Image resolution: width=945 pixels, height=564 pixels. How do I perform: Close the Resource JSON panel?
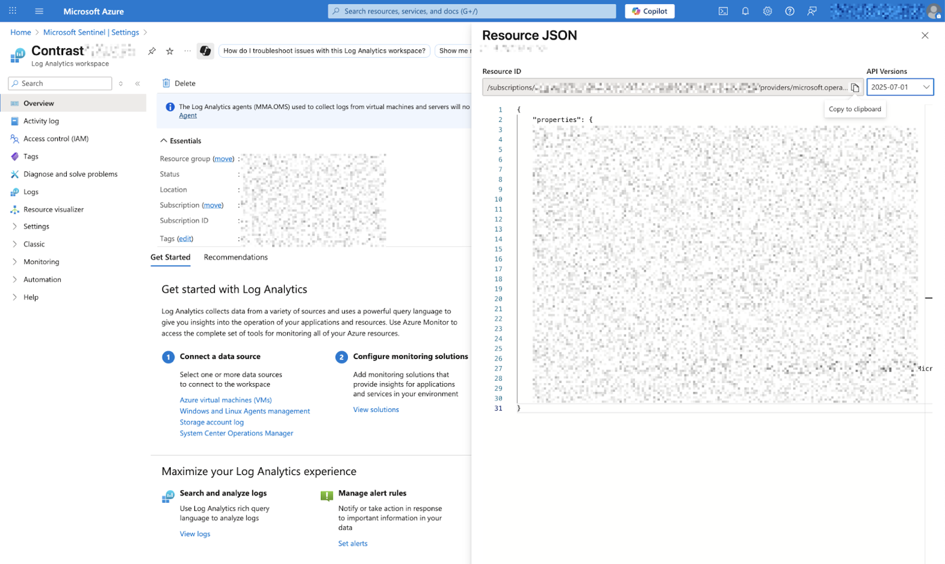pyautogui.click(x=925, y=35)
